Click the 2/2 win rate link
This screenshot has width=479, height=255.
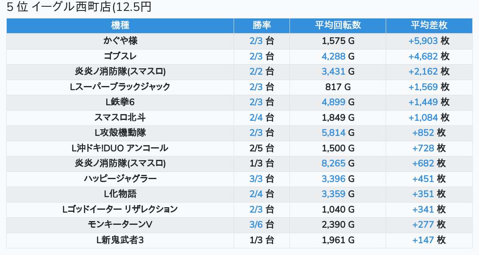coord(256,72)
